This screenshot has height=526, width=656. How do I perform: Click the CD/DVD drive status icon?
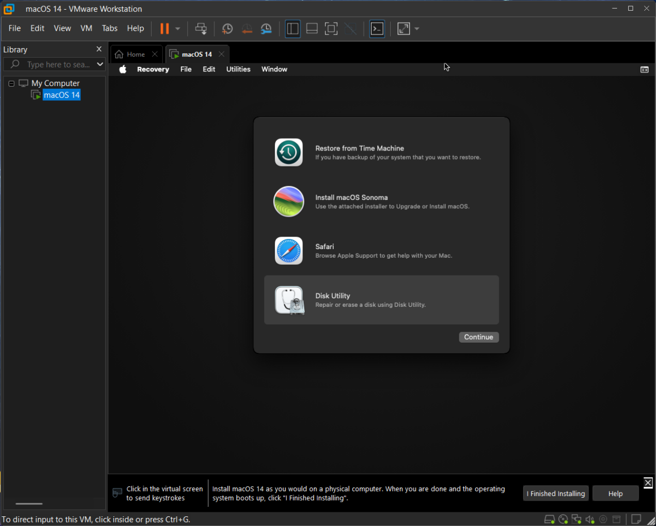[563, 520]
